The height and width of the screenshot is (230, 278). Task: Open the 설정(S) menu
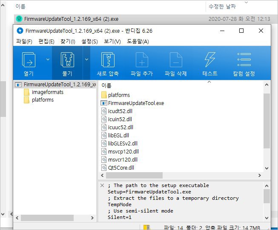(x=89, y=41)
